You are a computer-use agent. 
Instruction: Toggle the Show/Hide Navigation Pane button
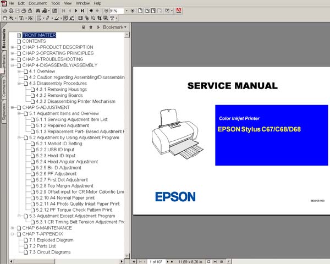(54, 10)
